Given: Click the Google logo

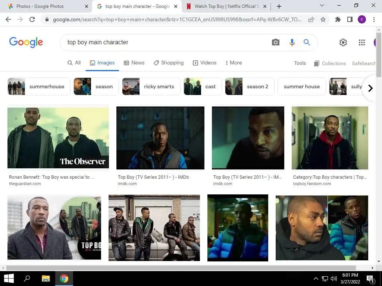Looking at the screenshot, I should point(26,42).
